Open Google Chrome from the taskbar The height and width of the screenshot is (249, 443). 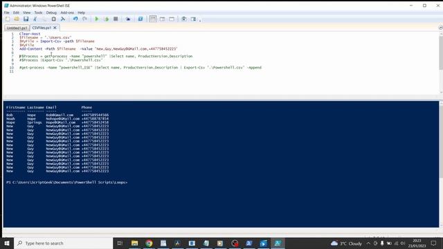[x=149, y=243]
